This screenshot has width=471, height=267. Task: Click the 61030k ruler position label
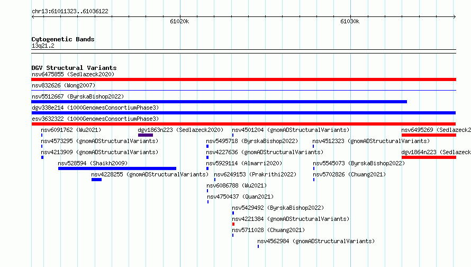click(350, 21)
